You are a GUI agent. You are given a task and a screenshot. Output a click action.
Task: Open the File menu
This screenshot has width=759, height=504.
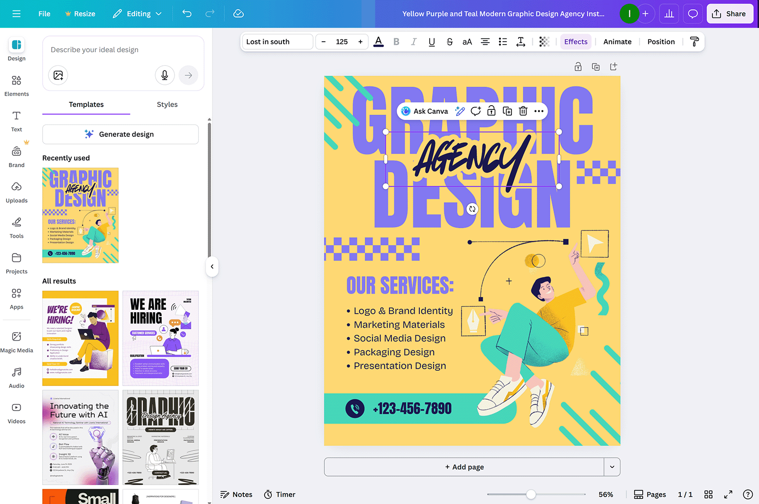pyautogui.click(x=44, y=14)
